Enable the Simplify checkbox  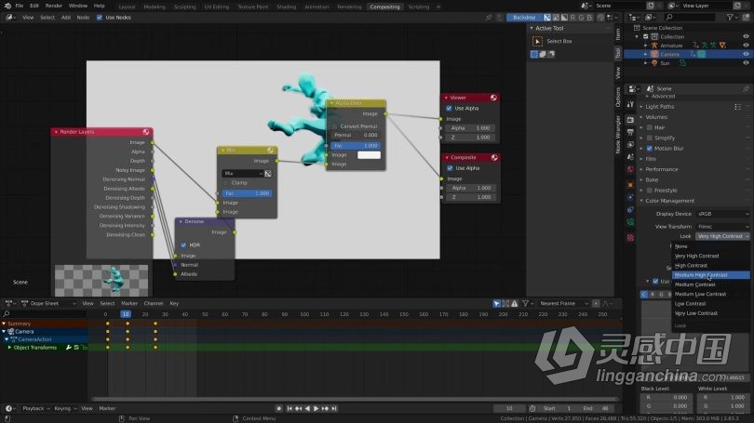[x=650, y=139]
